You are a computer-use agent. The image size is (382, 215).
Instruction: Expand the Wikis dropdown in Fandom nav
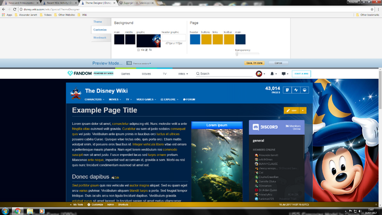click(x=183, y=73)
